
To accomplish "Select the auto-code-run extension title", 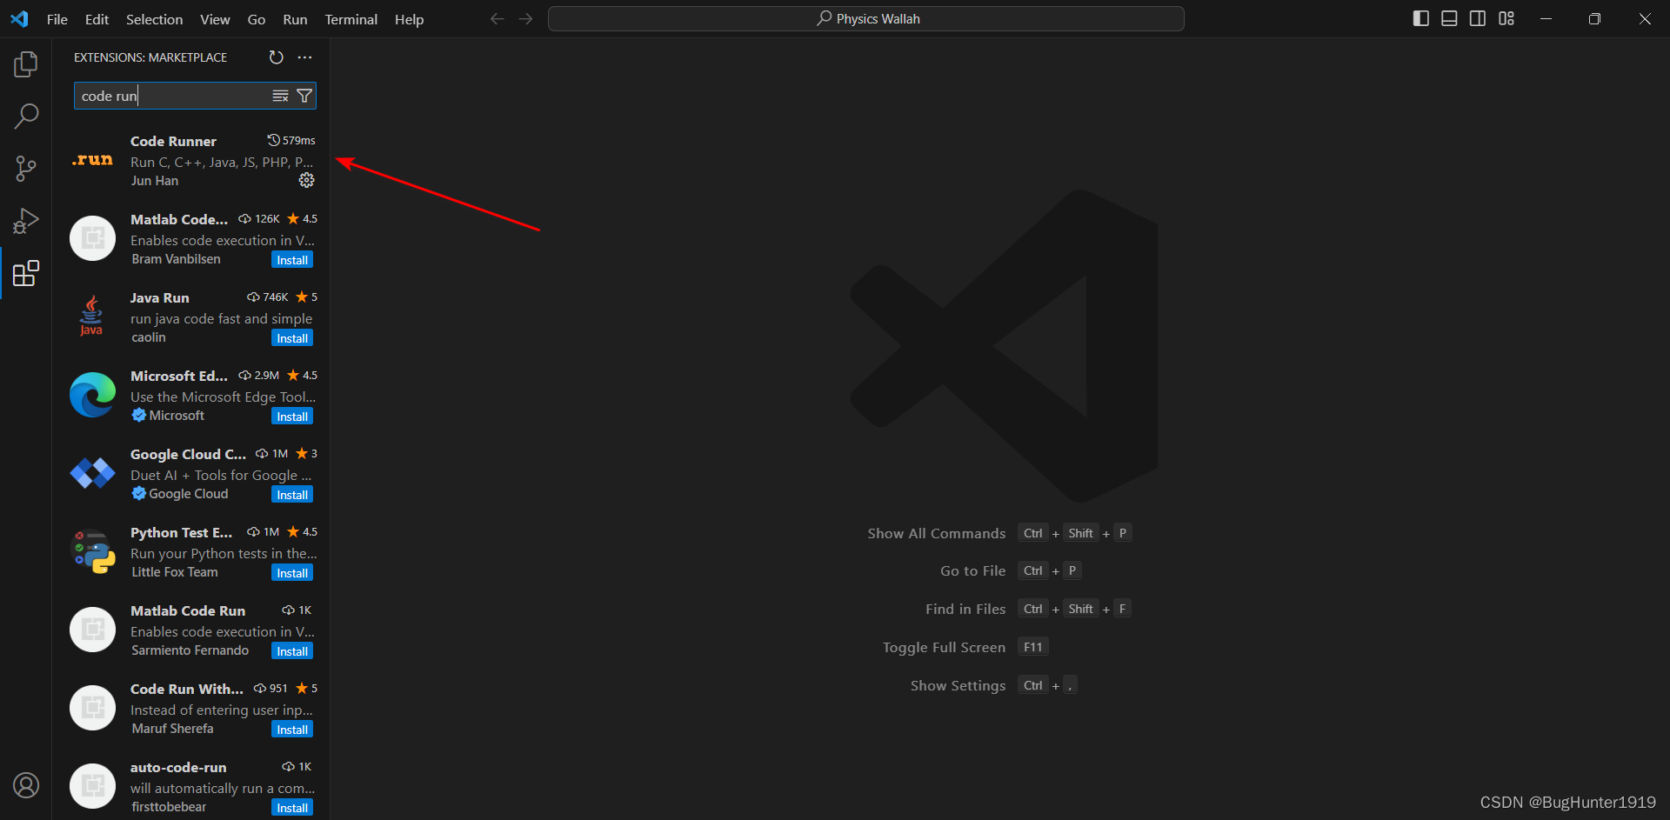I will 178,767.
